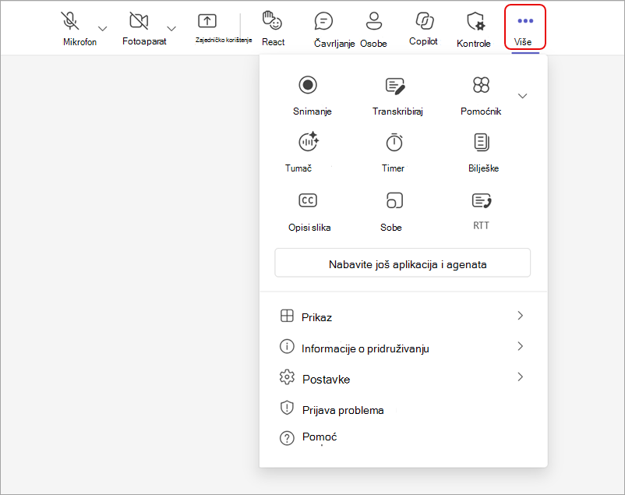Open the Prikaz view submenu
625x495 pixels.
pos(403,316)
